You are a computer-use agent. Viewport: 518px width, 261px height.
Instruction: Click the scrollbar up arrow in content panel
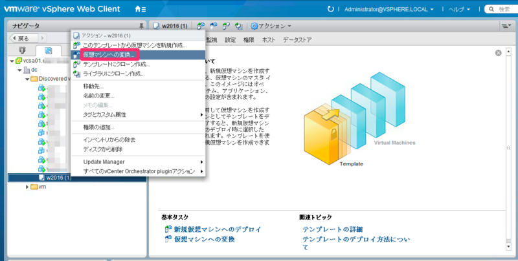pyautogui.click(x=508, y=52)
